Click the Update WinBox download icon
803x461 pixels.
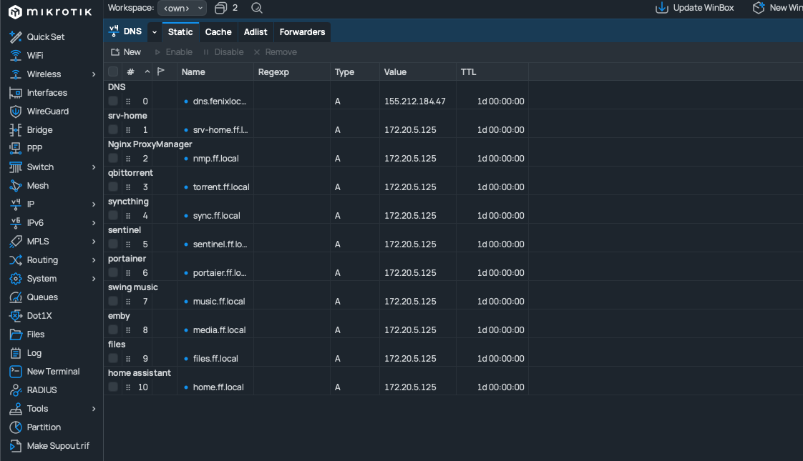pos(662,8)
